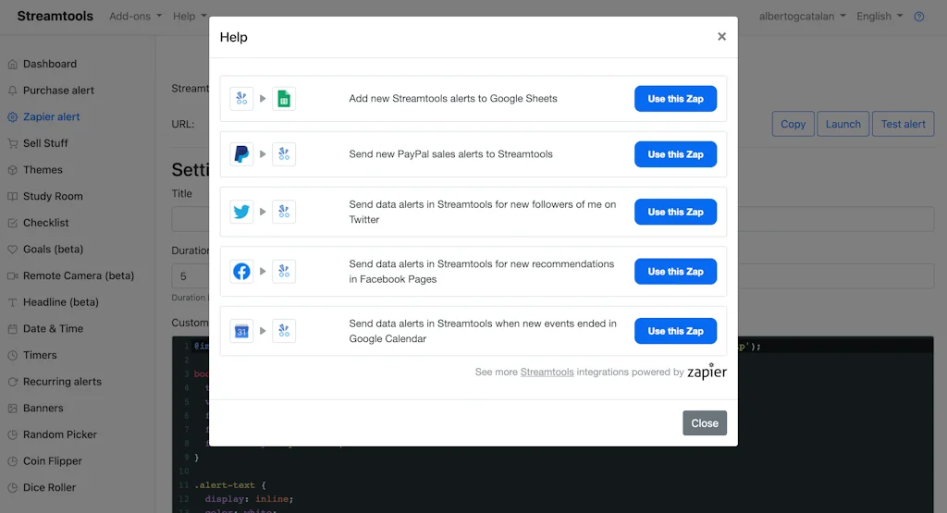
Task: Select Sell Stuff in the sidebar
Action: point(45,143)
